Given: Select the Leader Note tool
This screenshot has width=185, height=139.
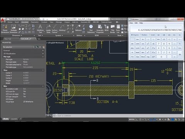Looking at the screenshot, I should 49,29.
